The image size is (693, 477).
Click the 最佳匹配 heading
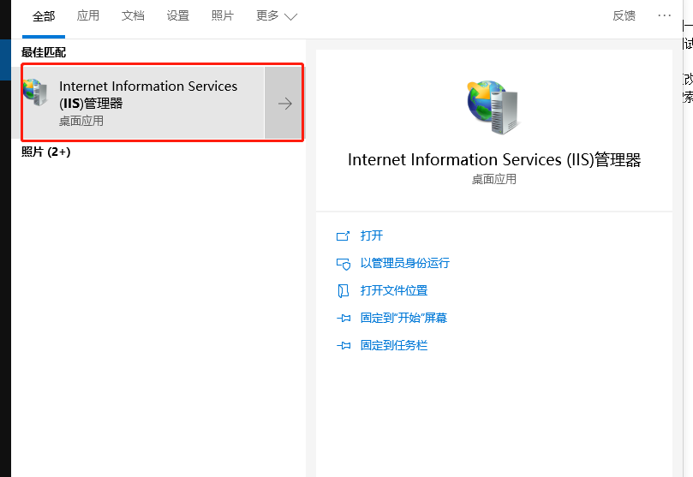44,52
